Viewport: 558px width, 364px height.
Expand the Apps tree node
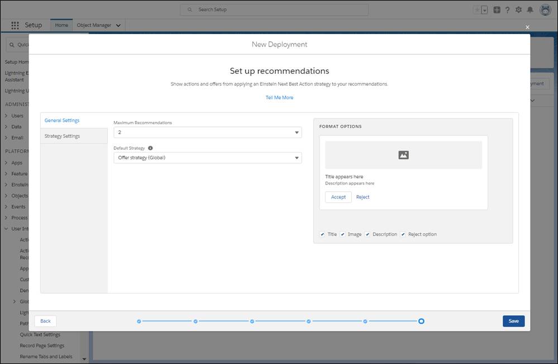tap(6, 163)
